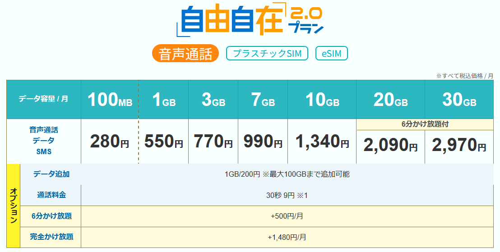
Task: Select the eSIM tag
Action: tap(331, 53)
